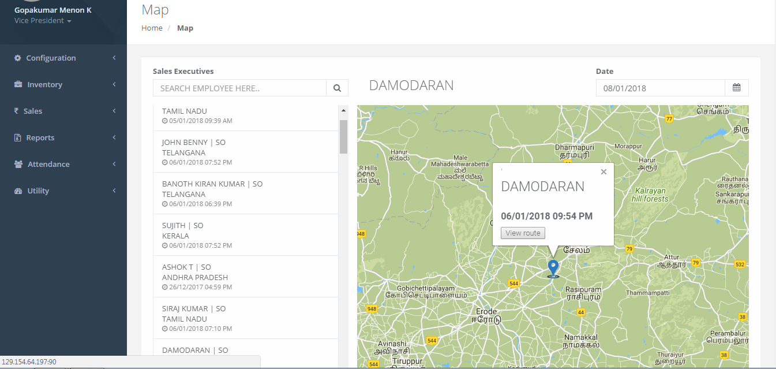Close the DAMODARAN map info popup
The width and height of the screenshot is (776, 369).
[x=603, y=172]
